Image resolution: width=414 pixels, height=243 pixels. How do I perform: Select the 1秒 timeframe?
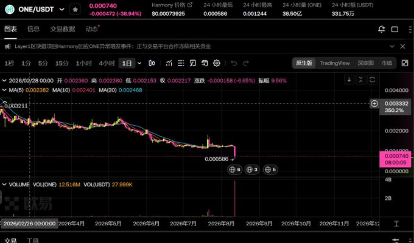click(9, 63)
